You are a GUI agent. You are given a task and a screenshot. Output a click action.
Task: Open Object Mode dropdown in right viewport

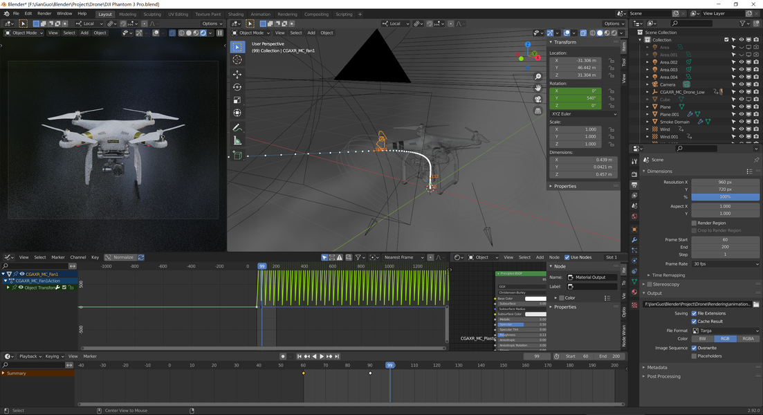coord(250,33)
